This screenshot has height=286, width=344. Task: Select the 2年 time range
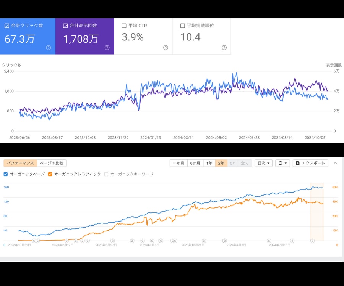coord(221,163)
